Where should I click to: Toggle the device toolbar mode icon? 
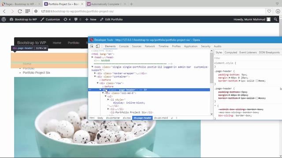[98, 46]
